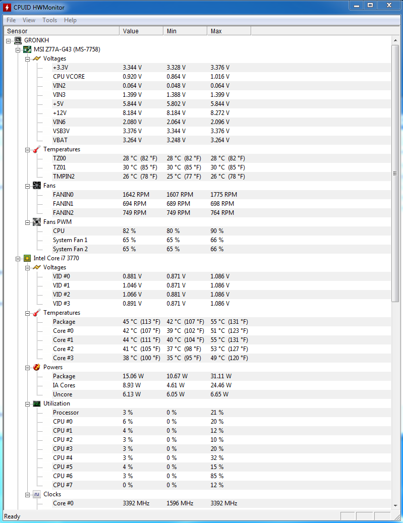Collapse the Utilization group

(x=27, y=404)
